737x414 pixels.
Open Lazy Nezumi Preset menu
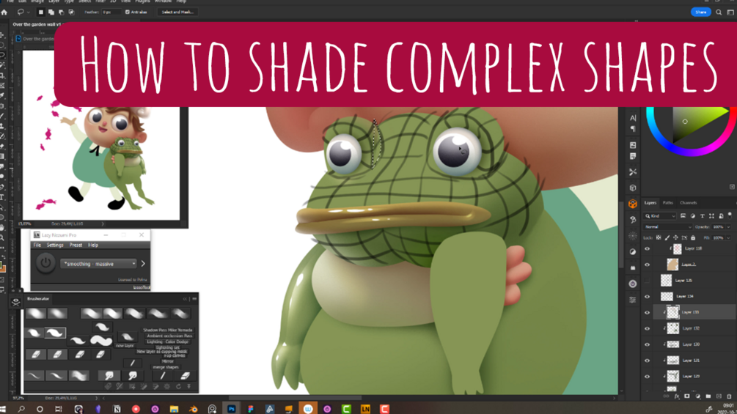pyautogui.click(x=76, y=245)
